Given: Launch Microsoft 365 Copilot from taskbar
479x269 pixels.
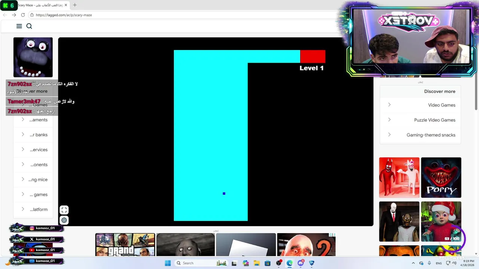Looking at the screenshot, I should [245, 263].
